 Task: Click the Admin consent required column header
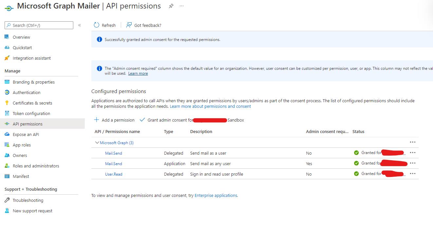point(327,131)
